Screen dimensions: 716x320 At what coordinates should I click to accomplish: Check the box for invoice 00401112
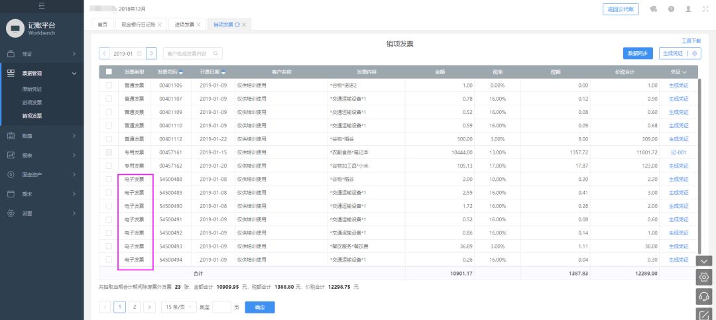pyautogui.click(x=109, y=138)
